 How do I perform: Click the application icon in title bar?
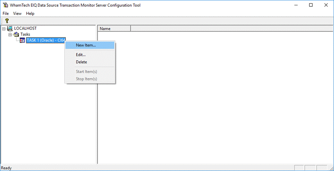point(5,5)
